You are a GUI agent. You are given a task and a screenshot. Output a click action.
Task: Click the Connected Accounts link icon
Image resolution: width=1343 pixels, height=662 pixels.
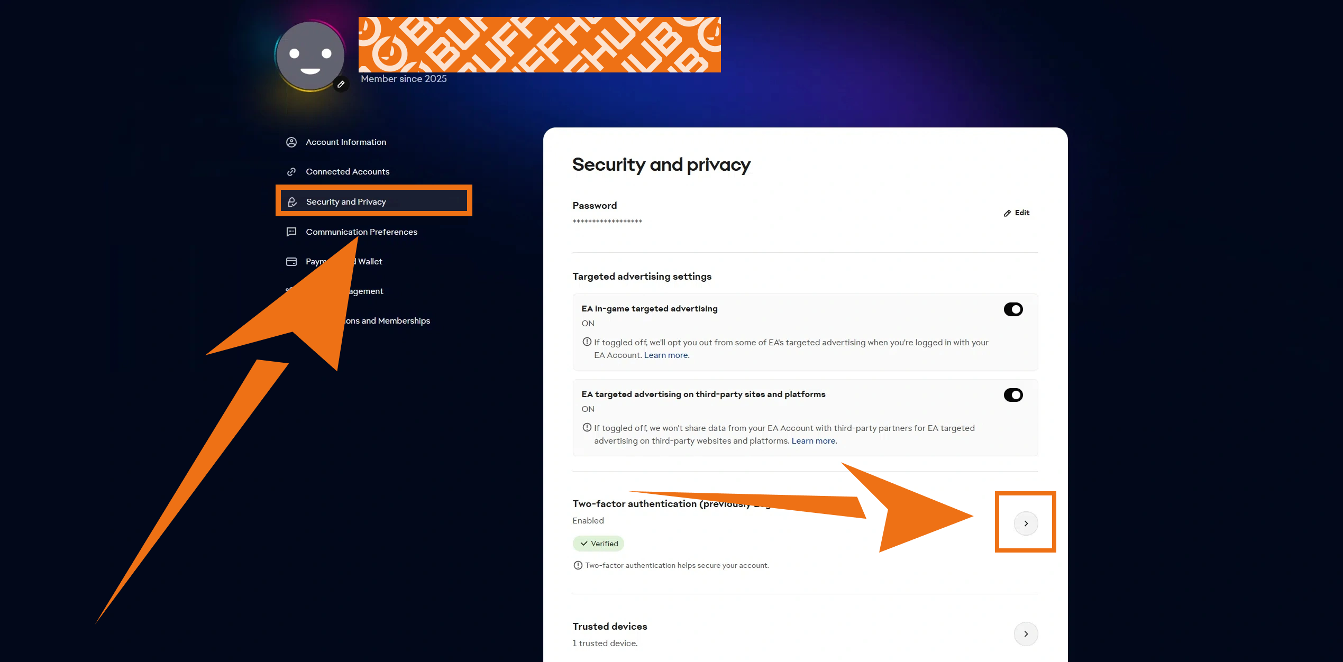[291, 172]
